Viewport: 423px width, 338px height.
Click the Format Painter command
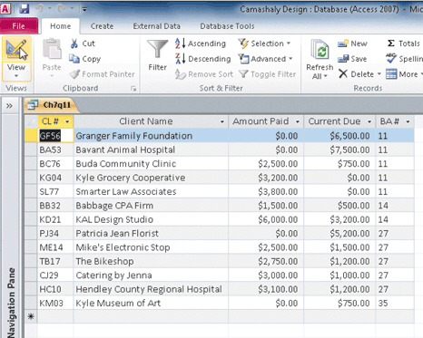click(102, 74)
